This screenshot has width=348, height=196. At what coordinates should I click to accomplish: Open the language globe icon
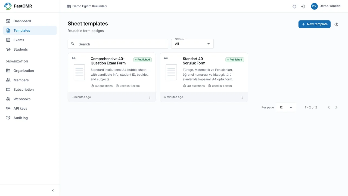(x=294, y=7)
